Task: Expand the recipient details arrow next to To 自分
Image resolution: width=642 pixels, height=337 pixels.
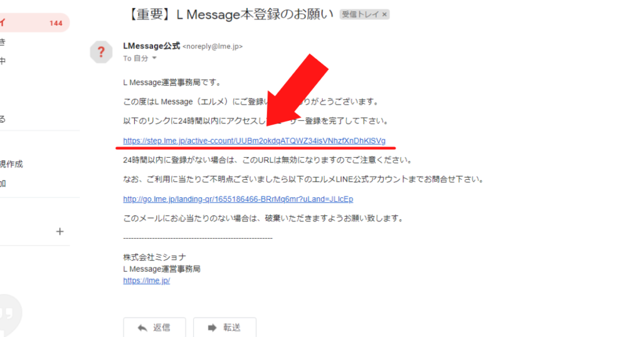Action: (154, 58)
